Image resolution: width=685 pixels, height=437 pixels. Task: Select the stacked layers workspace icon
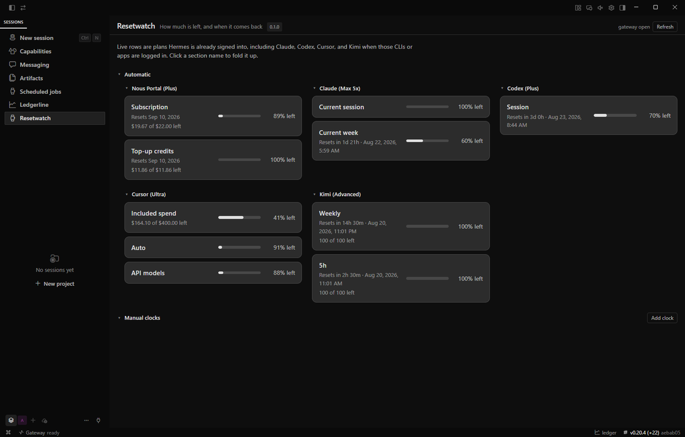click(11, 420)
